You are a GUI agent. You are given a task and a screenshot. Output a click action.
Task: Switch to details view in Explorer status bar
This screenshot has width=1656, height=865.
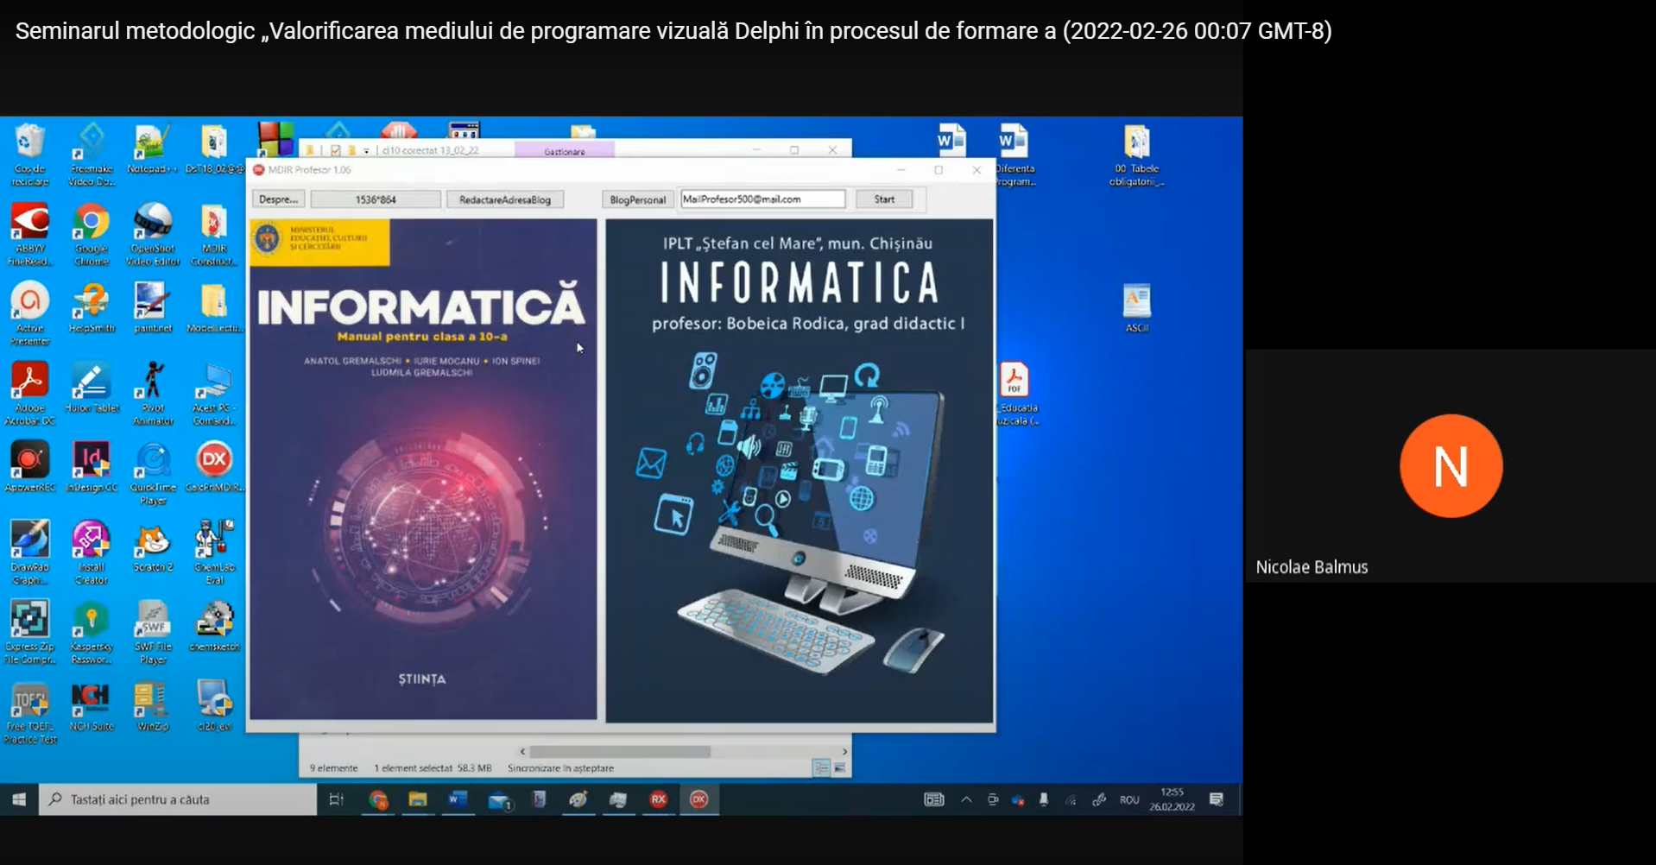820,767
